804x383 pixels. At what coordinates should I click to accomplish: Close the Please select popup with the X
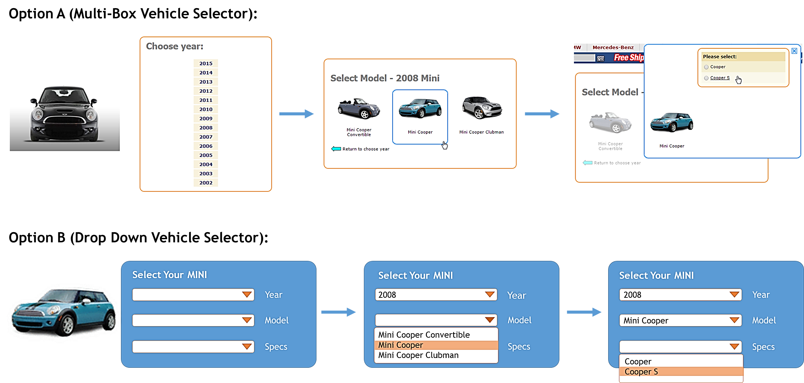pyautogui.click(x=794, y=51)
